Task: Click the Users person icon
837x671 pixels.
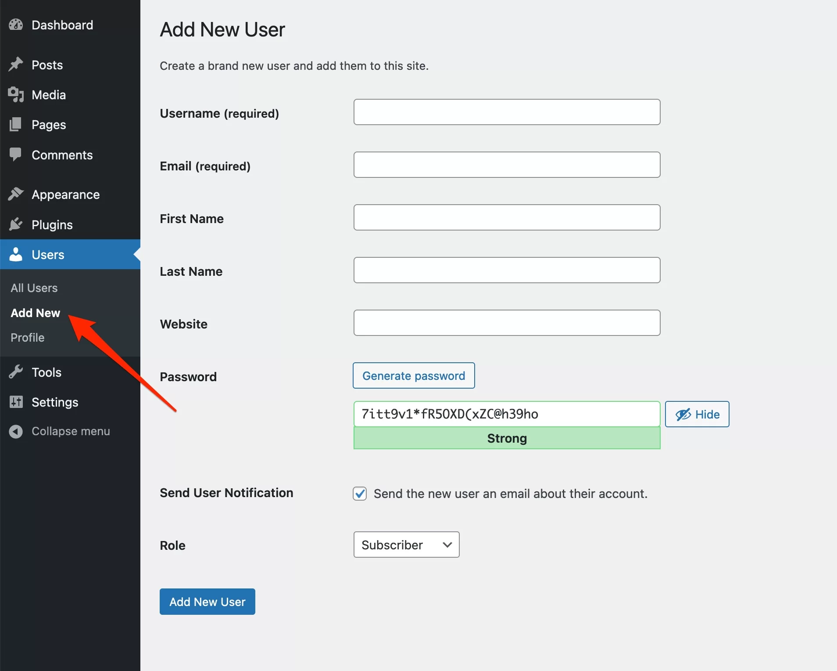Action: pyautogui.click(x=16, y=254)
